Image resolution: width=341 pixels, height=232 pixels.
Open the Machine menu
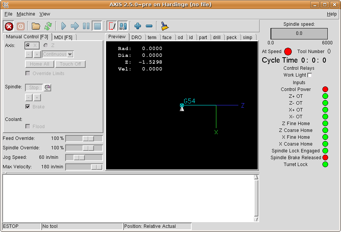tap(26, 14)
